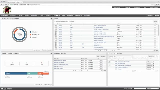Open the Timesheets menu
The height and width of the screenshot is (90, 160).
[x=78, y=15]
